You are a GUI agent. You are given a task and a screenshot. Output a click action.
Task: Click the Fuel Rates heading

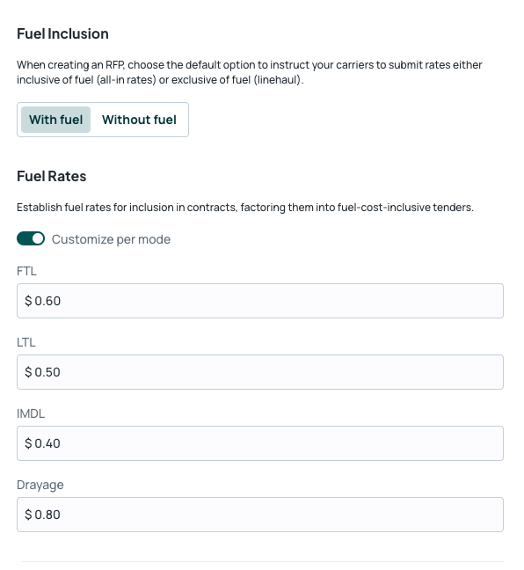[x=52, y=176]
